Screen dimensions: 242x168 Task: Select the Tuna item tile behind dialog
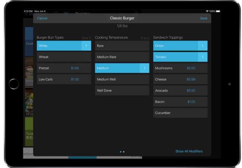(29, 132)
